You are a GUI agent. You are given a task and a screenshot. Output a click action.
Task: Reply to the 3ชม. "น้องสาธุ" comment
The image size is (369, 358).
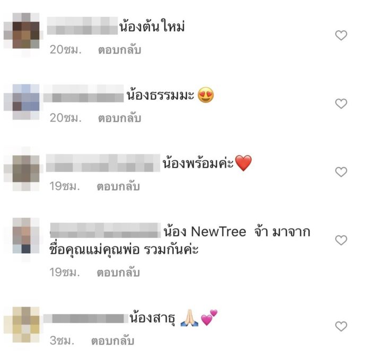[x=113, y=341]
